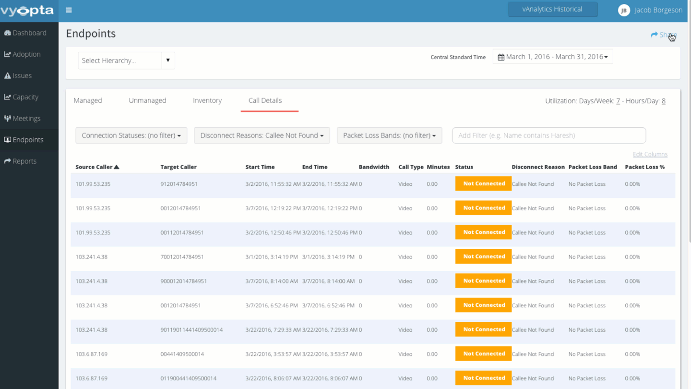Select the Call Details tab

(x=265, y=100)
